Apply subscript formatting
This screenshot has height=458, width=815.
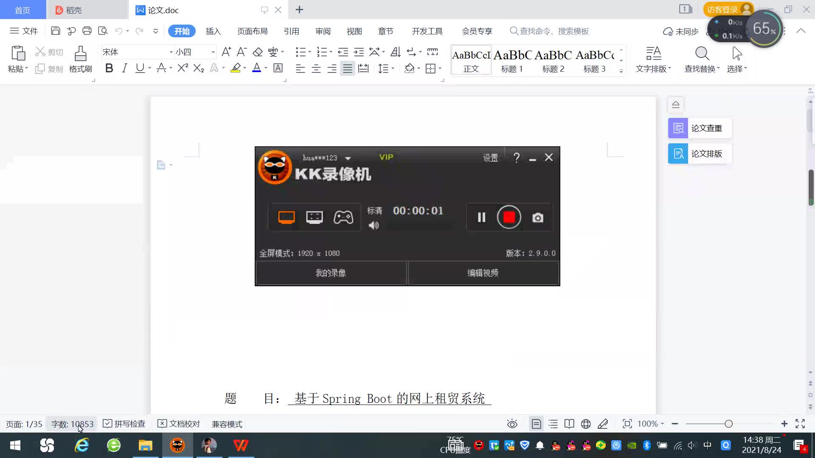coord(199,68)
